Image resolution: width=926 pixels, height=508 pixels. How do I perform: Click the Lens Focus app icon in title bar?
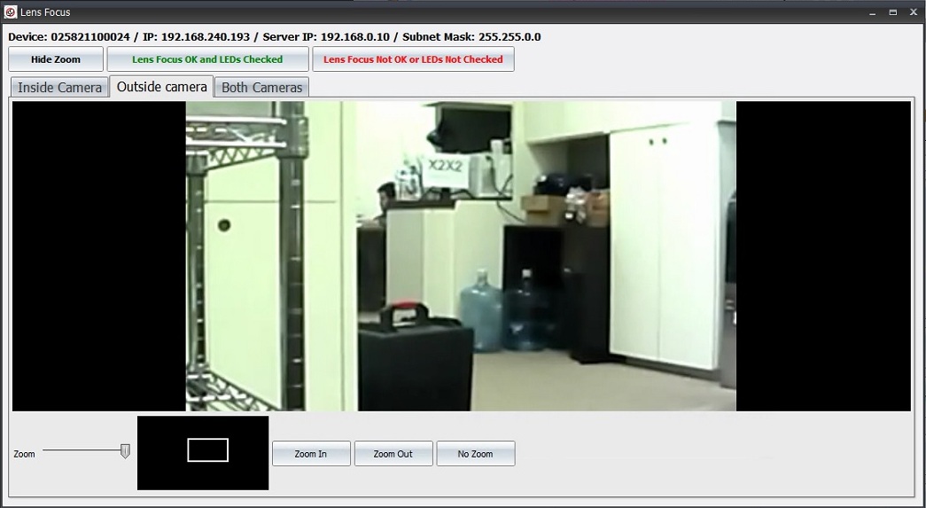(x=11, y=12)
